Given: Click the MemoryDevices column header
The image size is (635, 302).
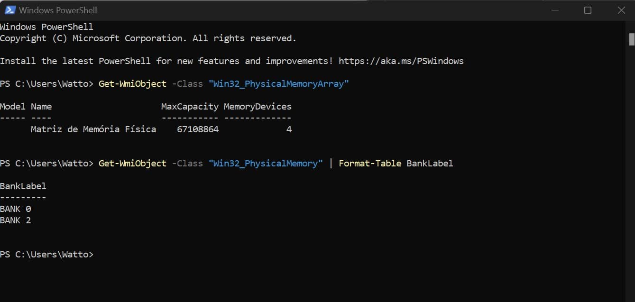Looking at the screenshot, I should click(258, 107).
